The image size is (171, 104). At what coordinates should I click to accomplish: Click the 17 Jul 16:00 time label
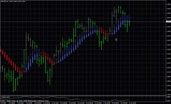(x=107, y=103)
